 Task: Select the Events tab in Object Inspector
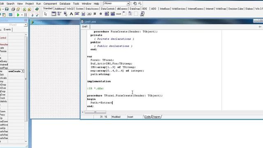point(7,30)
